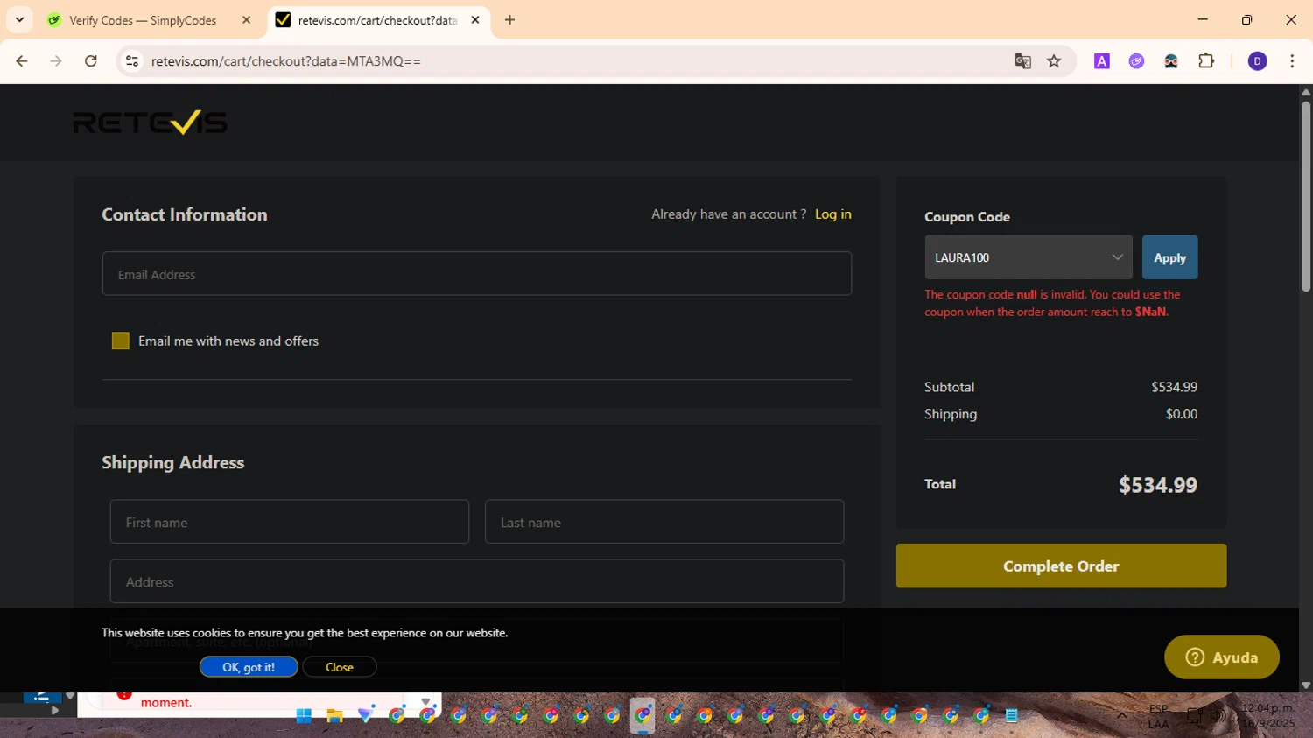Image resolution: width=1313 pixels, height=738 pixels.
Task: Open the skull with glasses extension
Action: pos(1171,61)
